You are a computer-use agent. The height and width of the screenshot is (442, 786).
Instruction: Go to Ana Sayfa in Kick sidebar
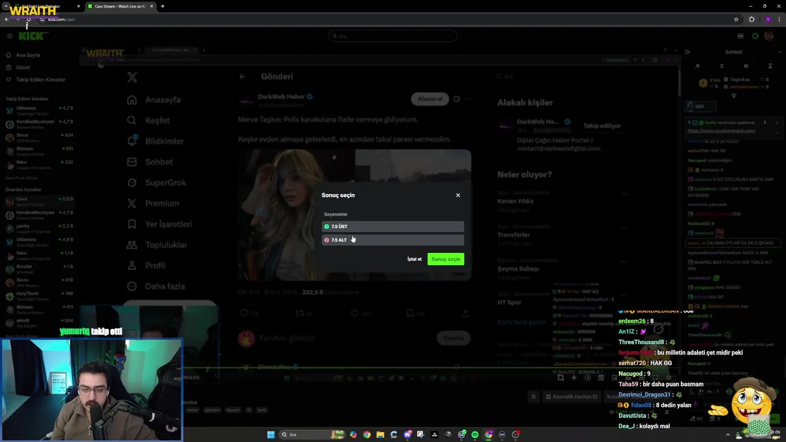[x=28, y=55]
